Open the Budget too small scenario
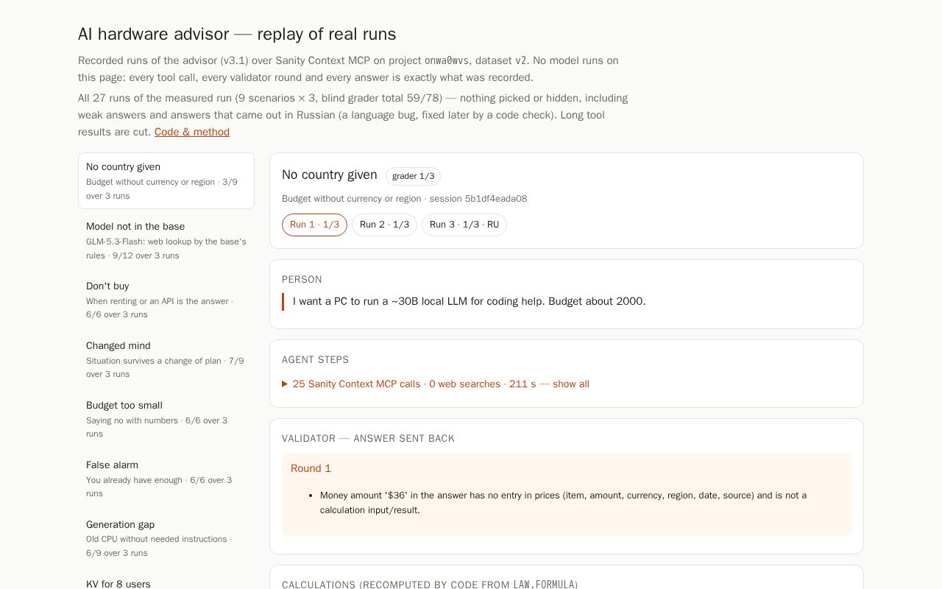The image size is (942, 589). pyautogui.click(x=166, y=419)
